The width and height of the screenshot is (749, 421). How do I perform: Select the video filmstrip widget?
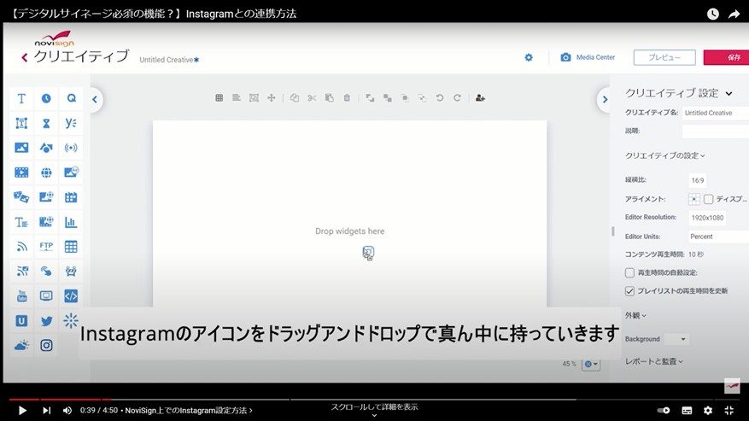click(21, 172)
